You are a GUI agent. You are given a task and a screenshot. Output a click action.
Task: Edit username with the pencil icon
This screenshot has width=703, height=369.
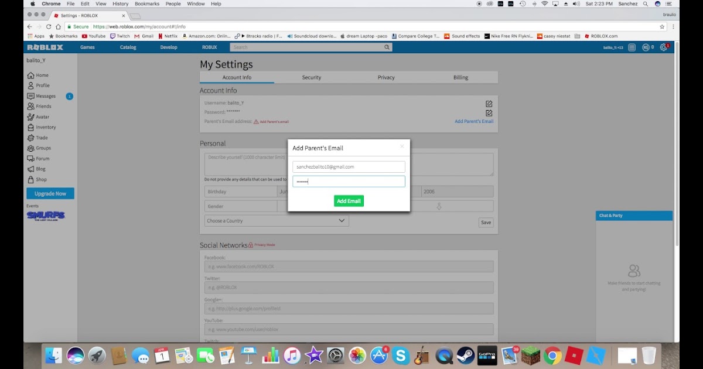[x=489, y=104]
